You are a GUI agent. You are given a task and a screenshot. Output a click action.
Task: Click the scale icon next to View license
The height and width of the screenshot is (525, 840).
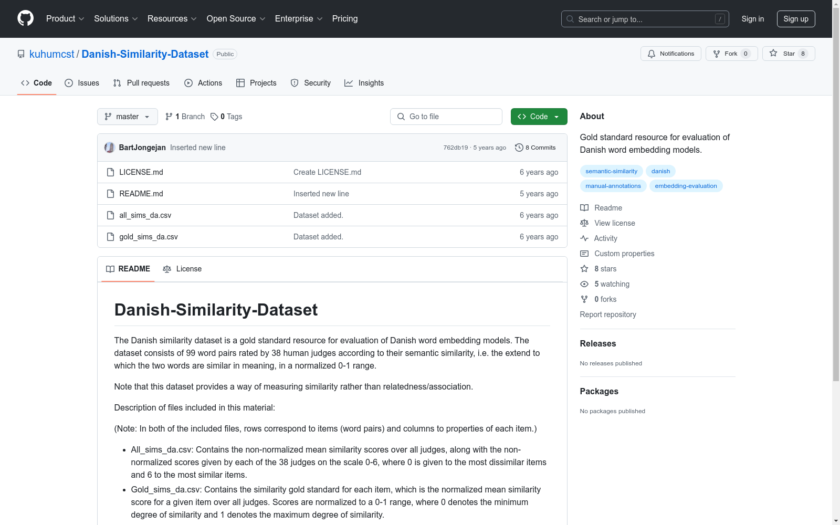point(584,223)
